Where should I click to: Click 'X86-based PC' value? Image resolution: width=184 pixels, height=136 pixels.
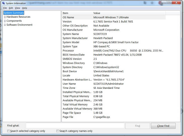tap(102, 46)
